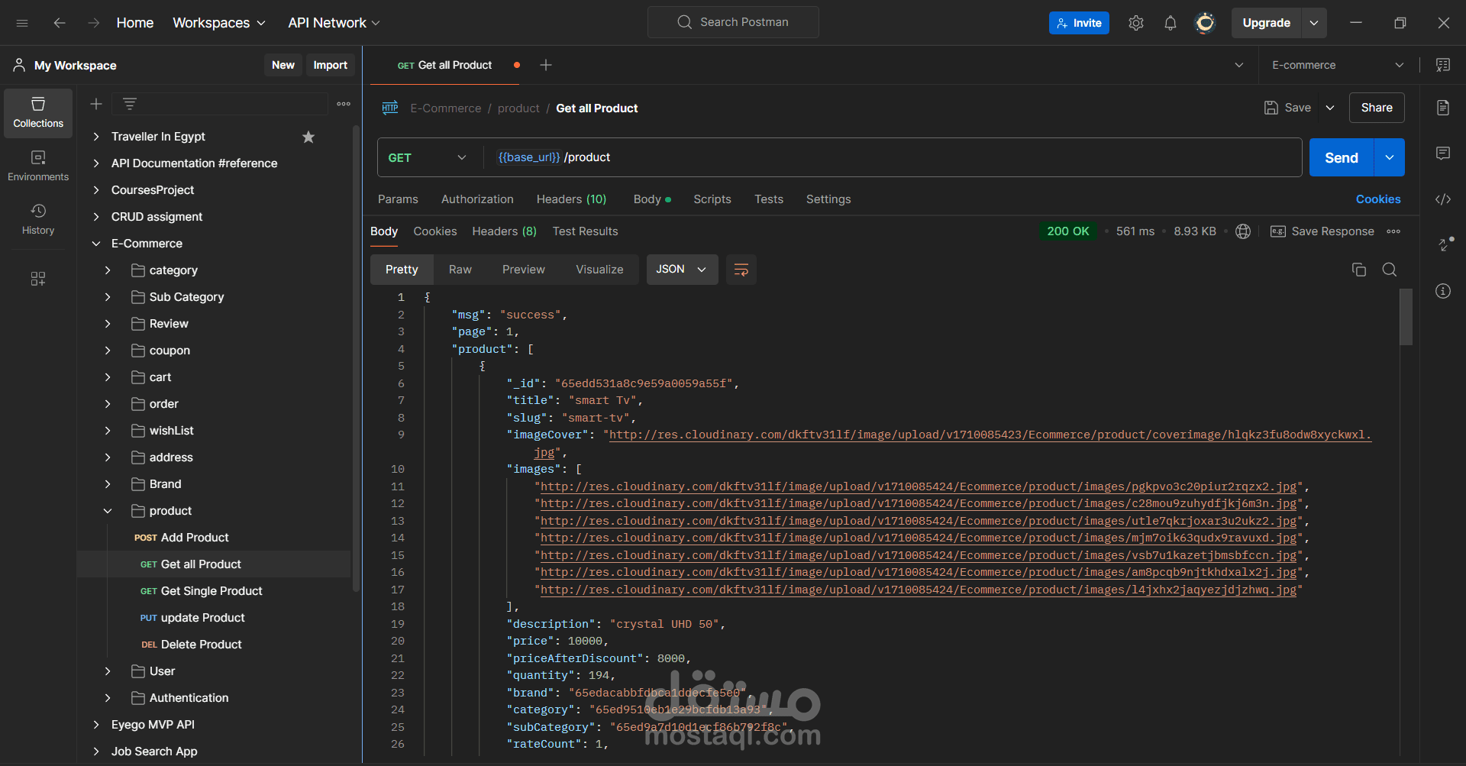Switch to the Headers (10) request tab
This screenshot has width=1466, height=766.
571,199
